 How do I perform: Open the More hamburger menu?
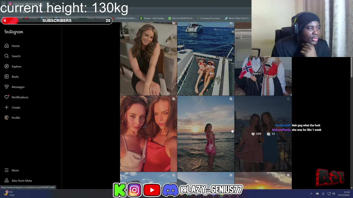click(x=7, y=170)
